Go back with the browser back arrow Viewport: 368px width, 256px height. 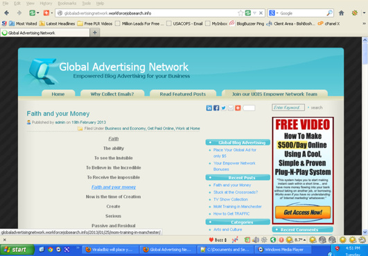coord(6,13)
